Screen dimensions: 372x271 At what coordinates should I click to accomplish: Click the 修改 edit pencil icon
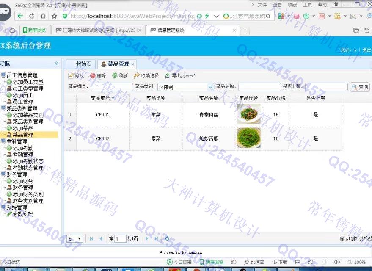pyautogui.click(x=71, y=76)
